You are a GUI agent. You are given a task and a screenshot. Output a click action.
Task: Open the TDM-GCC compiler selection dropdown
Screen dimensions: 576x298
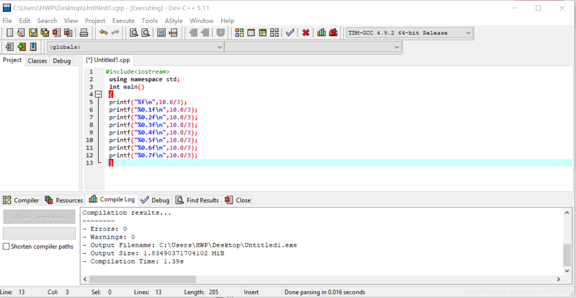[469, 32]
